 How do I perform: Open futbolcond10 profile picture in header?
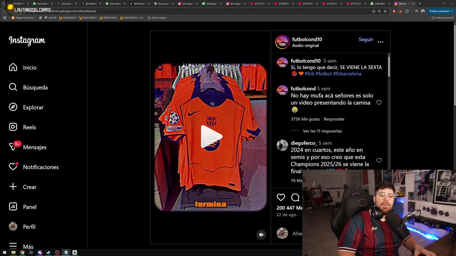(282, 42)
